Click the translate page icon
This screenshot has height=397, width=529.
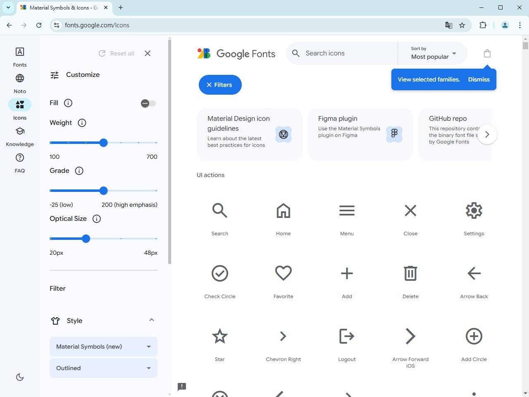point(448,25)
